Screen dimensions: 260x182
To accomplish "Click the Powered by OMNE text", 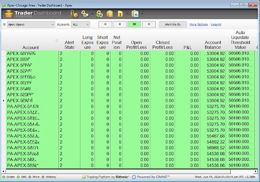I will coord(153,177).
